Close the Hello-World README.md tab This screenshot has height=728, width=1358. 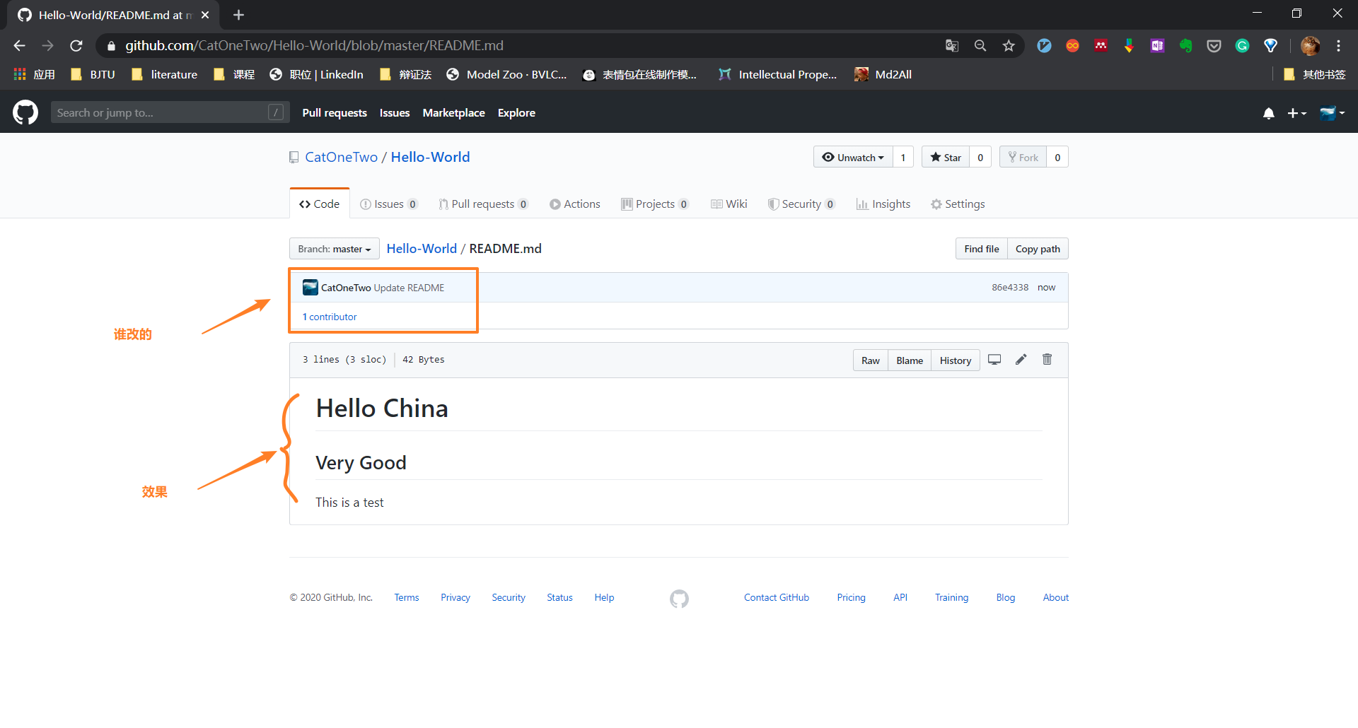tap(205, 15)
